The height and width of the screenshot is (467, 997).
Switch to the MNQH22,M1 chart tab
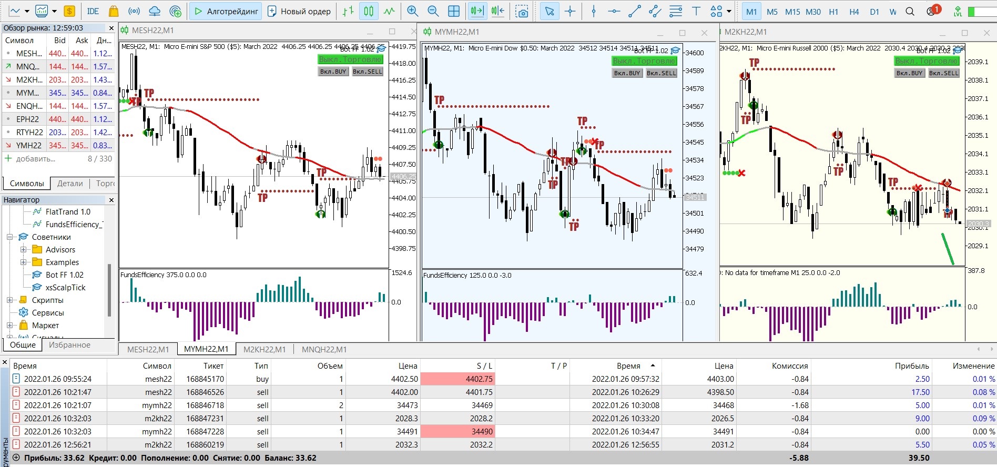coord(324,349)
